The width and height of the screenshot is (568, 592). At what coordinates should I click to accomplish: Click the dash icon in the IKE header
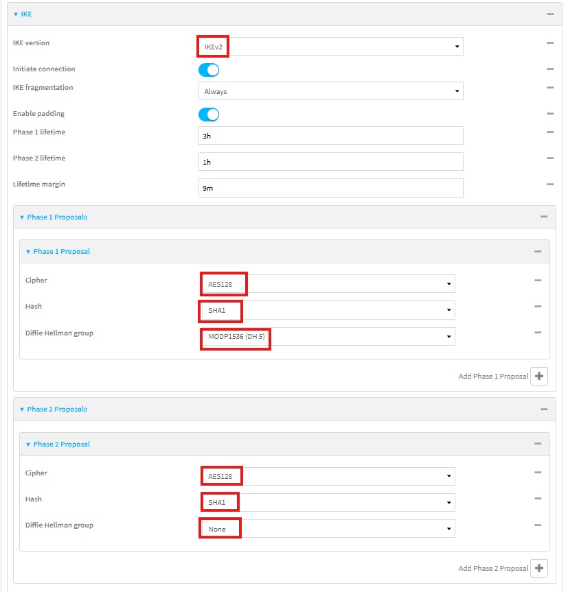click(550, 14)
